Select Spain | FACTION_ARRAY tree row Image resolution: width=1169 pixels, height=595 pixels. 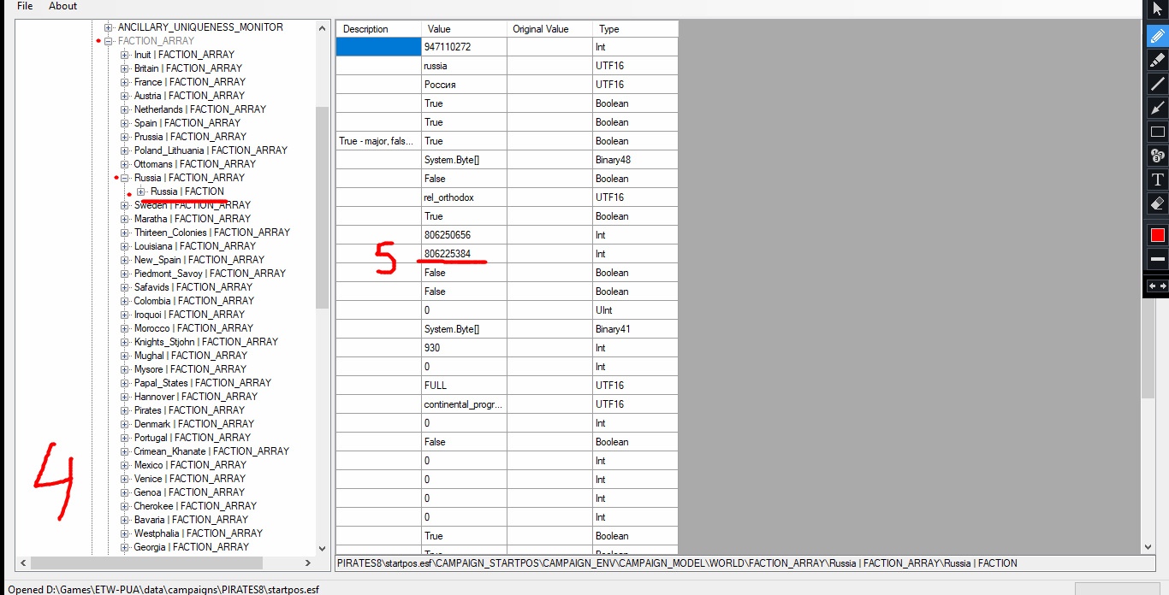(186, 123)
